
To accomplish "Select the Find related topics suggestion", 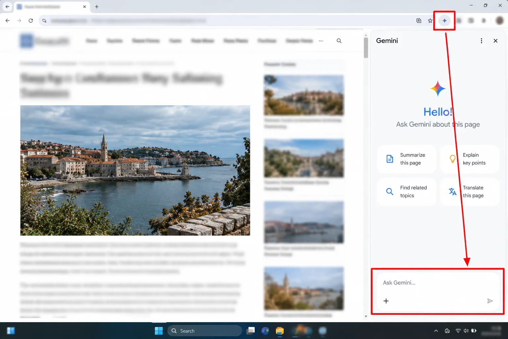I will [406, 192].
